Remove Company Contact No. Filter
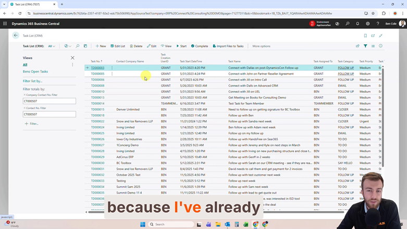Image resolution: width=407 pixels, height=229 pixels. pos(24,95)
